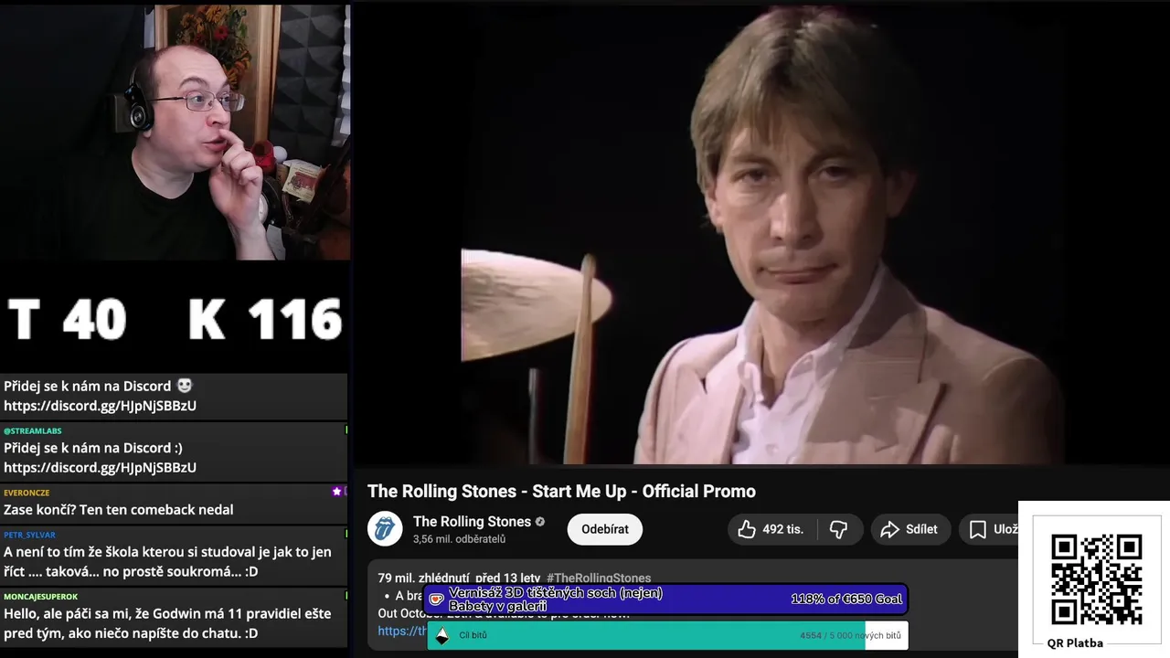Click the icon on the Vernisáž goal bar
Image resolution: width=1170 pixels, height=658 pixels.
(x=436, y=600)
